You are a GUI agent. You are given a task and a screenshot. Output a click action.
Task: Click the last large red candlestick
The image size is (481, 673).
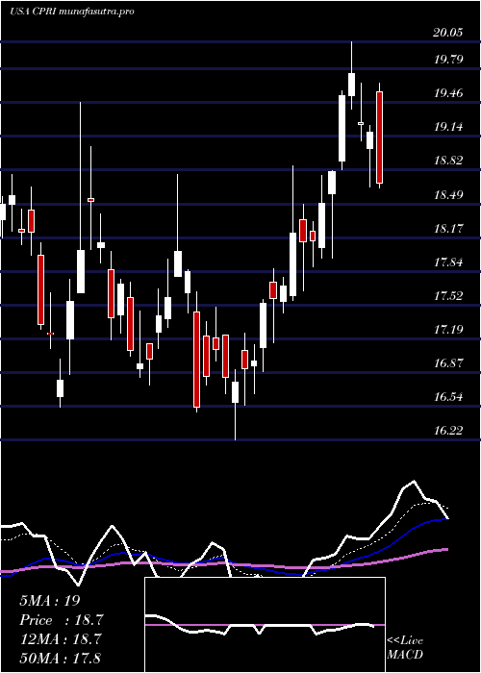380,137
